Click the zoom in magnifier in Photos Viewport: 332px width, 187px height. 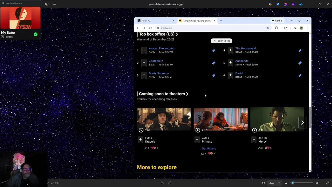tap(317, 183)
